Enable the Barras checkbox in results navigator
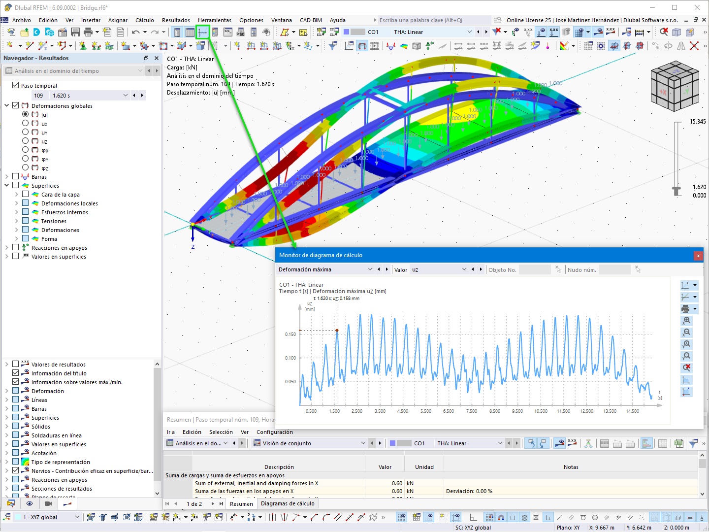Screen dimensions: 709x532 tap(15, 176)
